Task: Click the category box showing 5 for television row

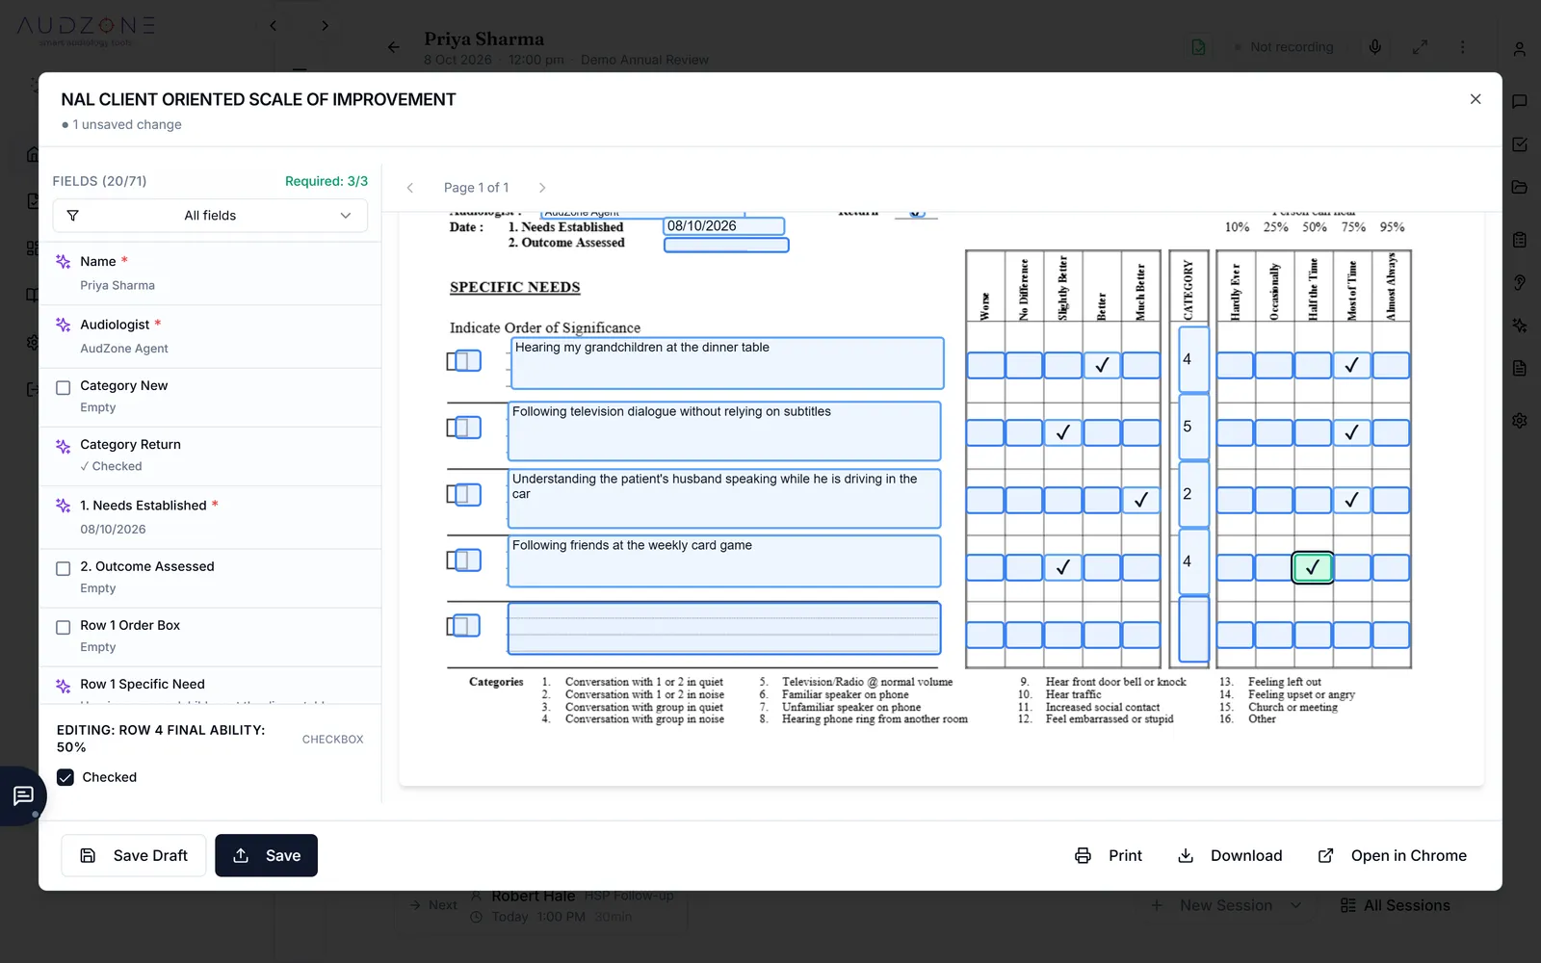Action: [1194, 427]
